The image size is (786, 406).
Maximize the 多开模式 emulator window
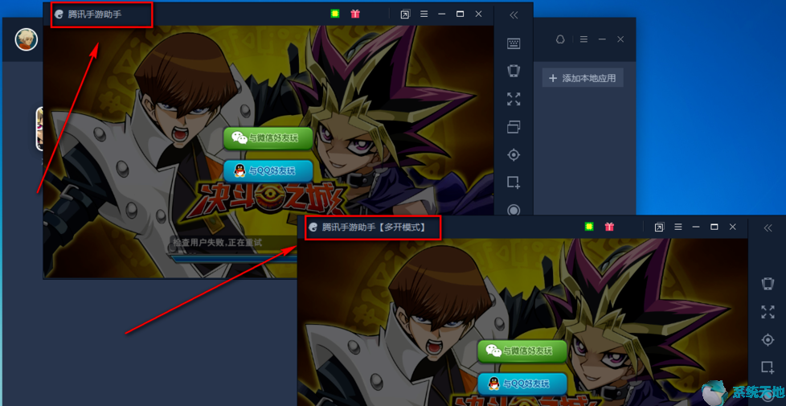(x=714, y=227)
